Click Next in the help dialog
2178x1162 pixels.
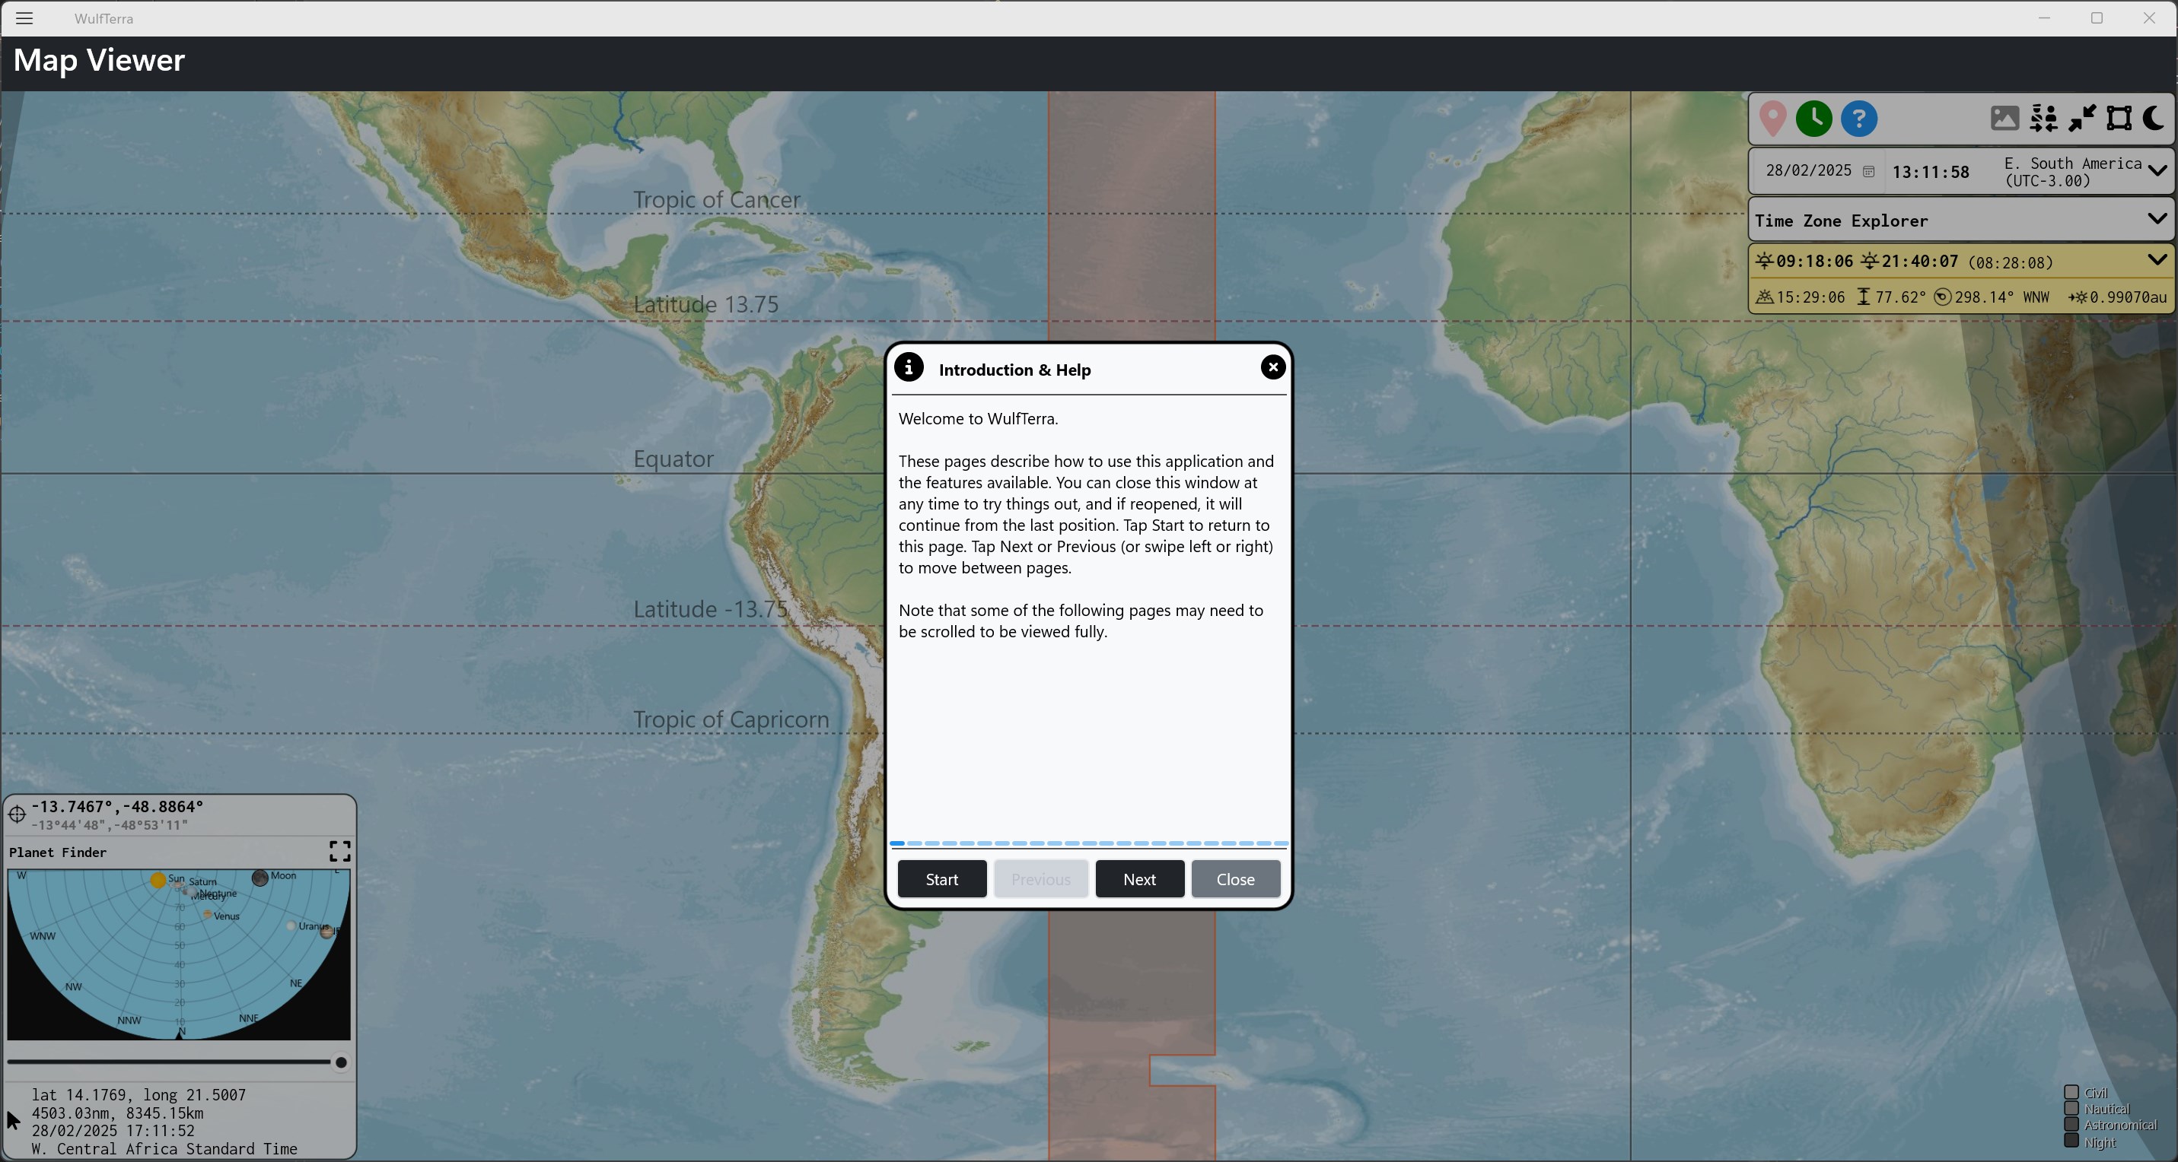click(1139, 879)
